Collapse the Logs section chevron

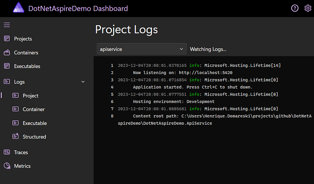coord(83,82)
